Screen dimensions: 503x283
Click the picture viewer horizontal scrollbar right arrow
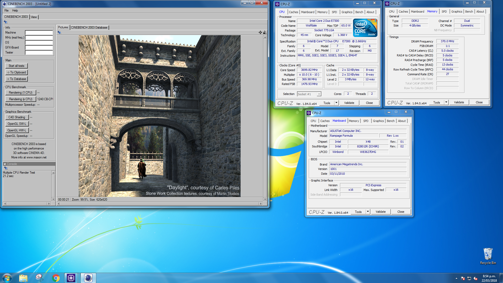point(261,204)
